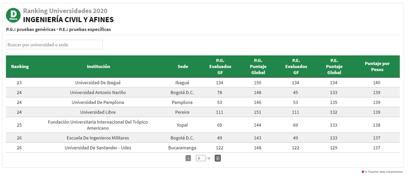This screenshot has width=409, height=185.
Task: Click the 'Pamplona' sede cell
Action: point(182,102)
